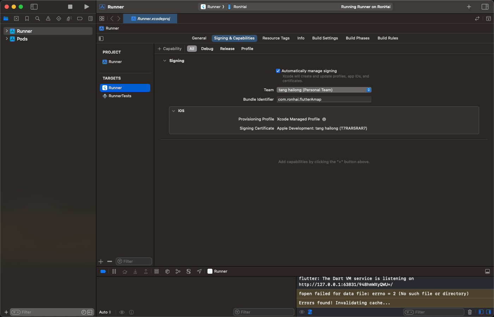Filter capabilities by Profile configuration
The image size is (494, 317).
247,49
